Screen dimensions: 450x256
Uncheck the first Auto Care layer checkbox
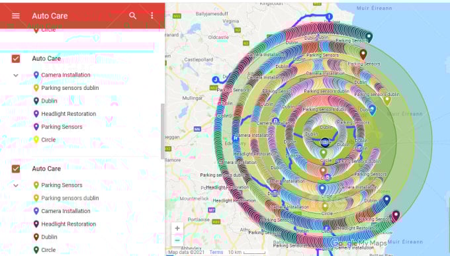pyautogui.click(x=16, y=59)
